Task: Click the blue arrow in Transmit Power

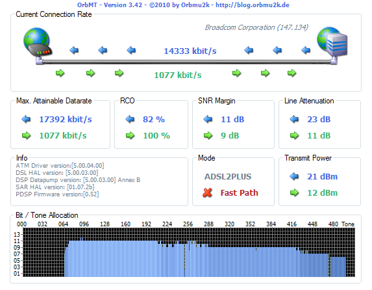Action: [294, 176]
